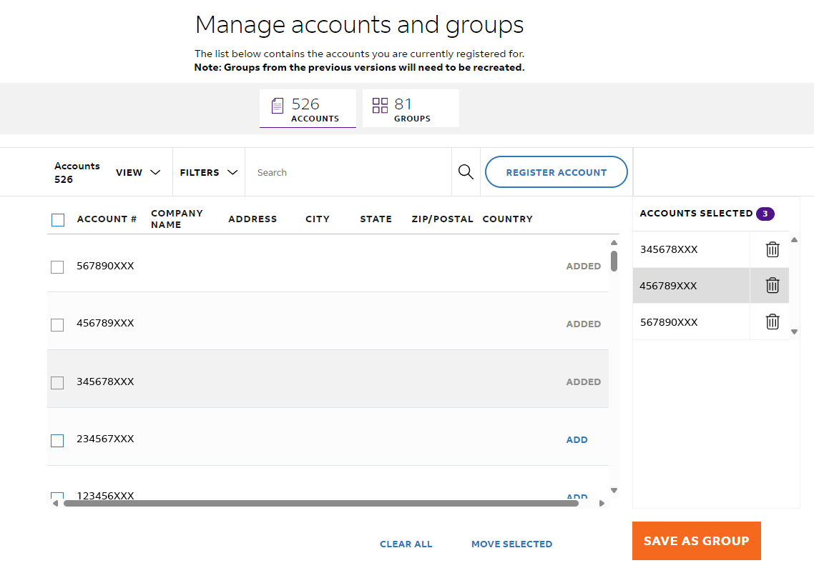The width and height of the screenshot is (814, 563).
Task: Click the account table vertical scrollbar thumb
Action: [614, 261]
